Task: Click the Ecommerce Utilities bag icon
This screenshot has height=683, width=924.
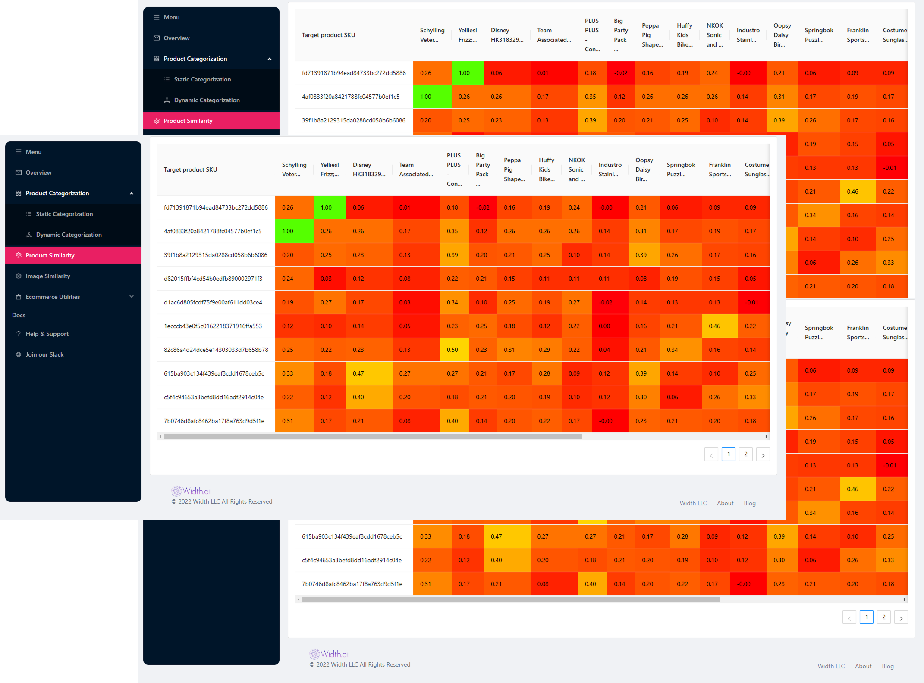Action: coord(19,297)
